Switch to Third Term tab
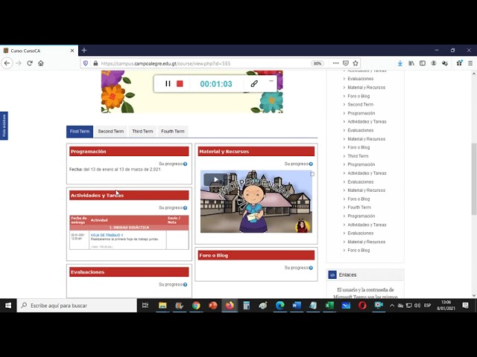Screen dimensions: 477x357 coord(142,132)
